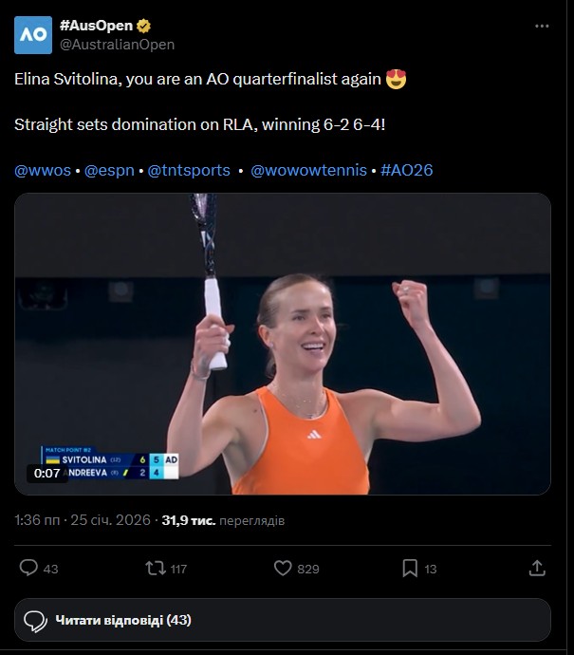
Task: Click the chat bubble icon in replies button
Action: (x=35, y=621)
